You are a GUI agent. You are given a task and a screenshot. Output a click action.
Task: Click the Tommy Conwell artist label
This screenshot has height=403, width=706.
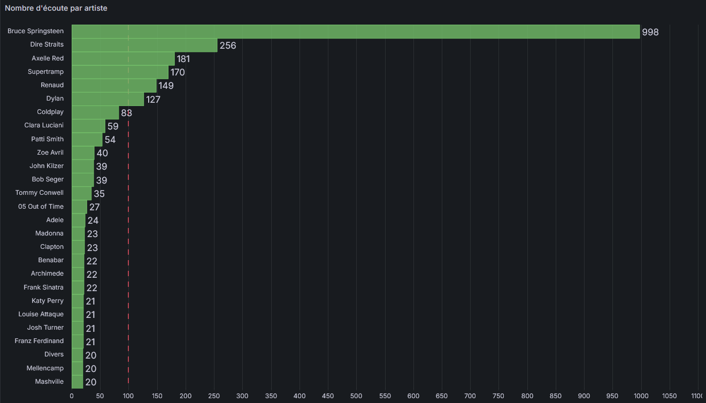tap(40, 193)
